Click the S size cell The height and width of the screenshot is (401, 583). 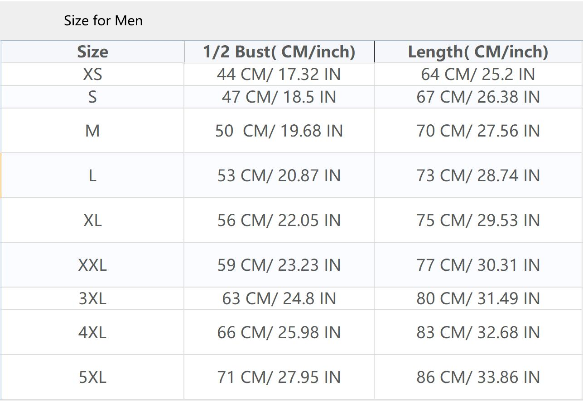pos(92,97)
